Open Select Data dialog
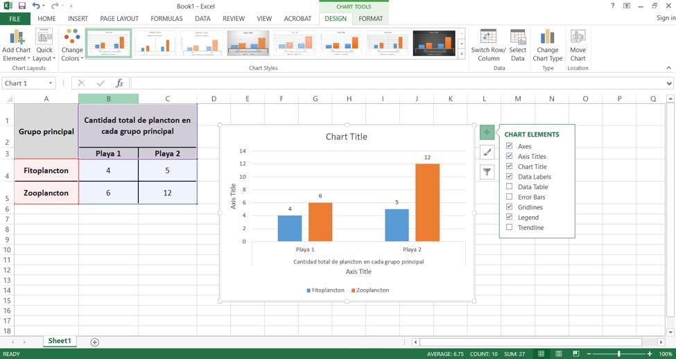 pyautogui.click(x=518, y=46)
